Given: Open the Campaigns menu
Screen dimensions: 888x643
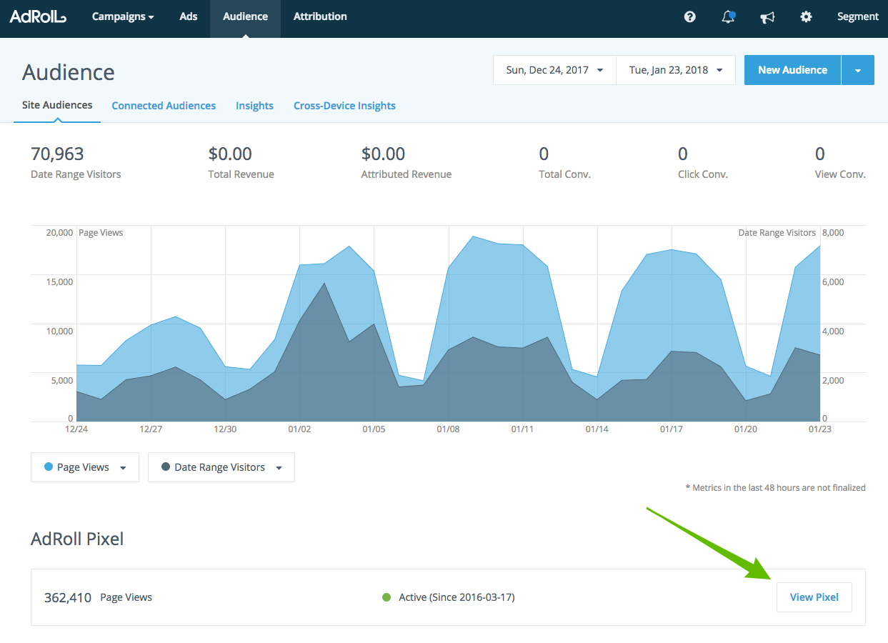Looking at the screenshot, I should tap(122, 16).
